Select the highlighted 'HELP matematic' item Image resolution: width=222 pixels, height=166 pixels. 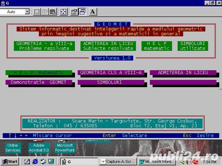coord(39,73)
